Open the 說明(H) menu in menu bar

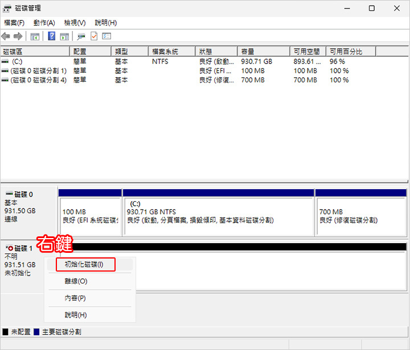(106, 23)
